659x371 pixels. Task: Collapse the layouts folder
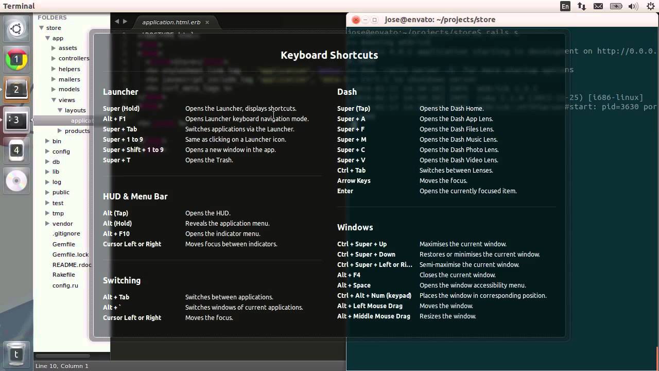coord(60,110)
